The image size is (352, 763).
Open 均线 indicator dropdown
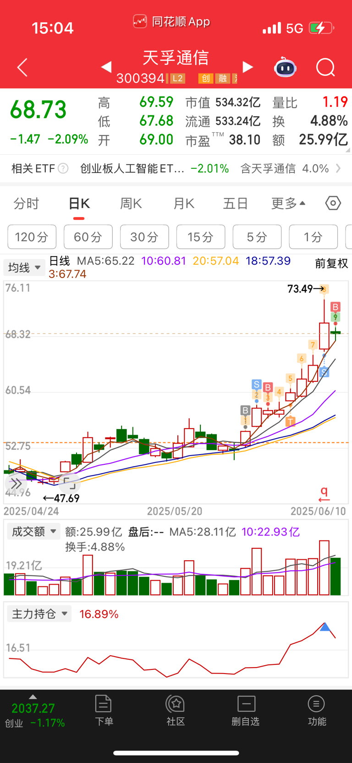pyautogui.click(x=24, y=267)
